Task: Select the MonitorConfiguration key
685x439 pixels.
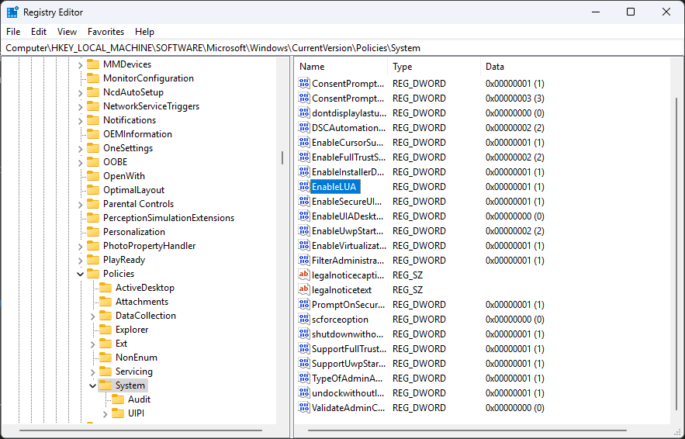Action: (x=148, y=78)
